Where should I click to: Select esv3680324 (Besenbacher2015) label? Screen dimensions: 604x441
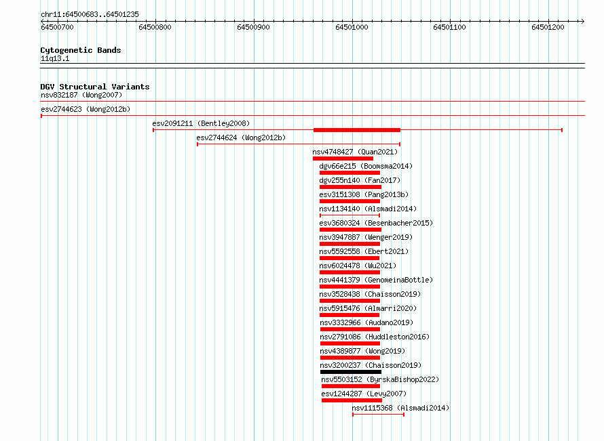tap(376, 223)
